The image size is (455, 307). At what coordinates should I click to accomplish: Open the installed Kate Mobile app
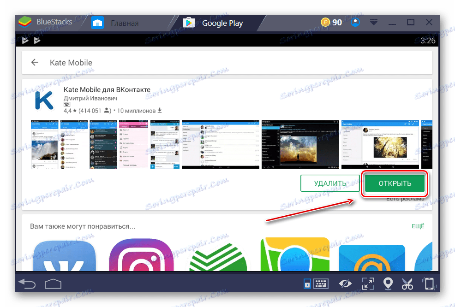point(395,183)
